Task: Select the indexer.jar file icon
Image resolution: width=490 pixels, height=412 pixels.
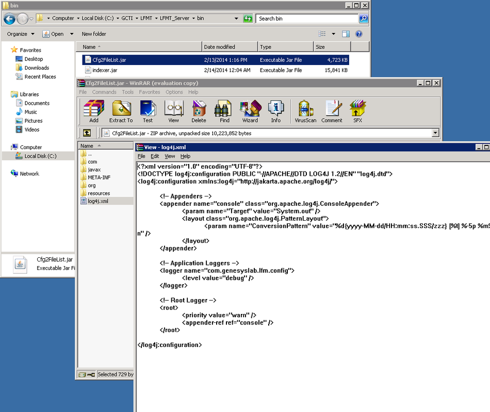Action: [x=88, y=70]
